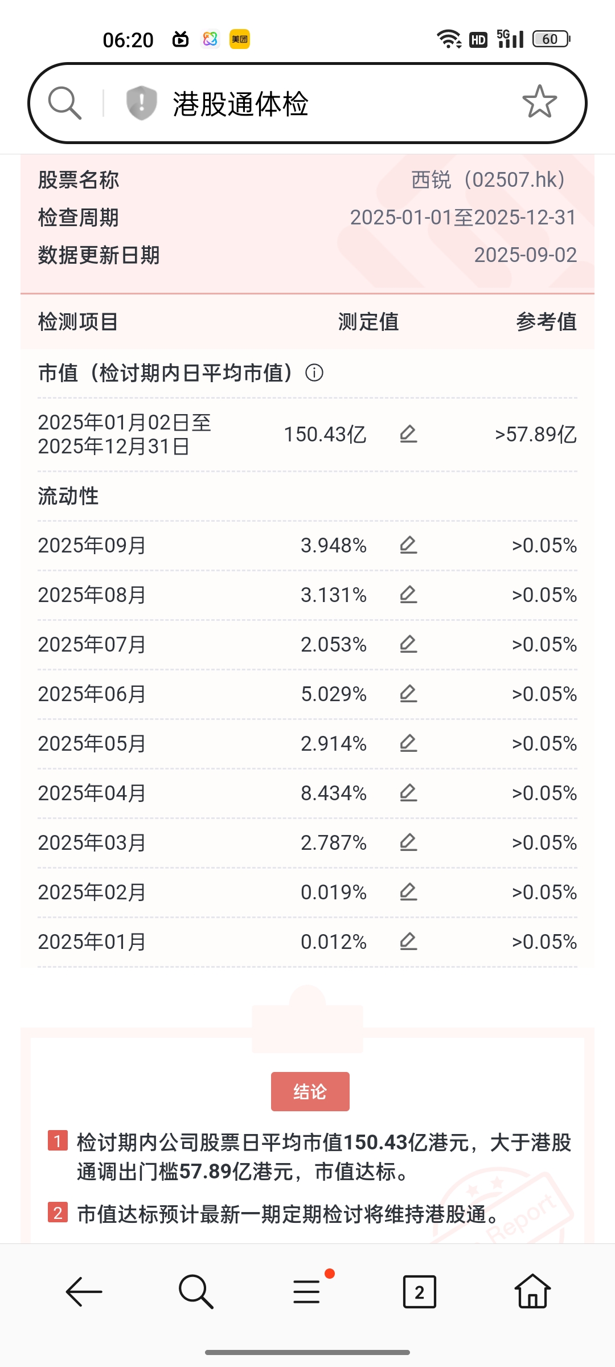The image size is (615, 1367).
Task: Bookmark page with the star icon
Action: 539,102
